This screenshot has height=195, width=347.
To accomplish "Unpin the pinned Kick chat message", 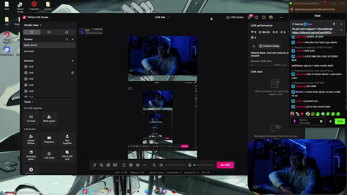I will tap(334, 24).
